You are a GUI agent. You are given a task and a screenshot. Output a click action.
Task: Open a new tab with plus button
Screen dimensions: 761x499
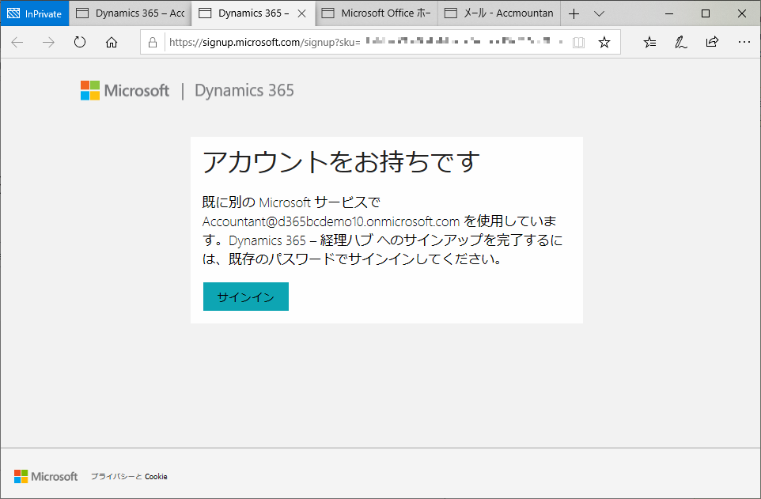click(x=574, y=13)
